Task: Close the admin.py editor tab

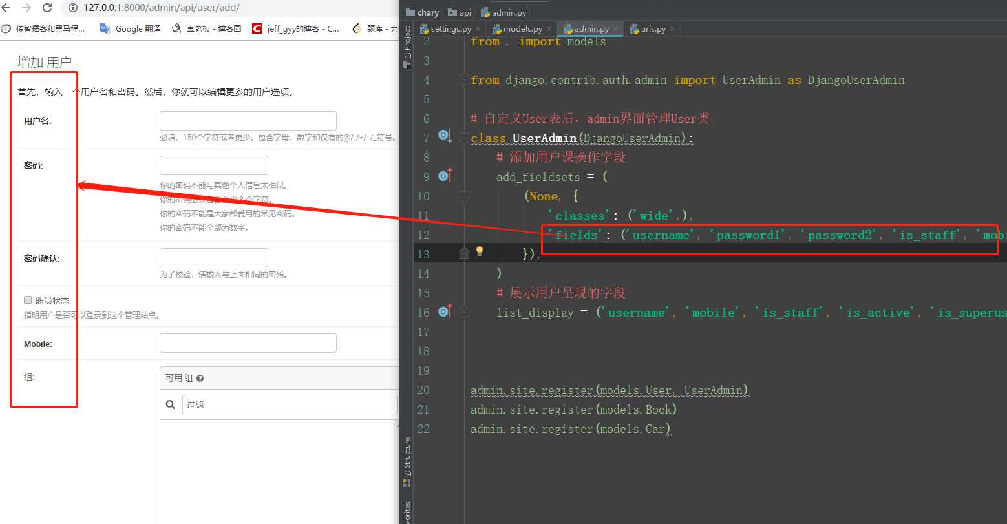Action: click(616, 29)
